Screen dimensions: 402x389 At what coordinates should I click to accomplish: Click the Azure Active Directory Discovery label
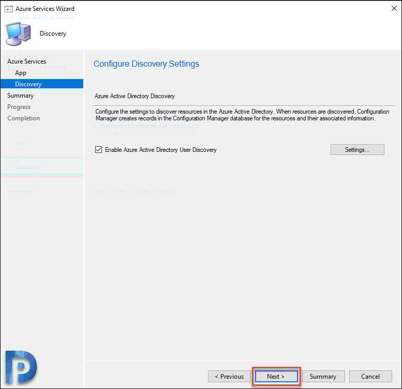point(135,96)
